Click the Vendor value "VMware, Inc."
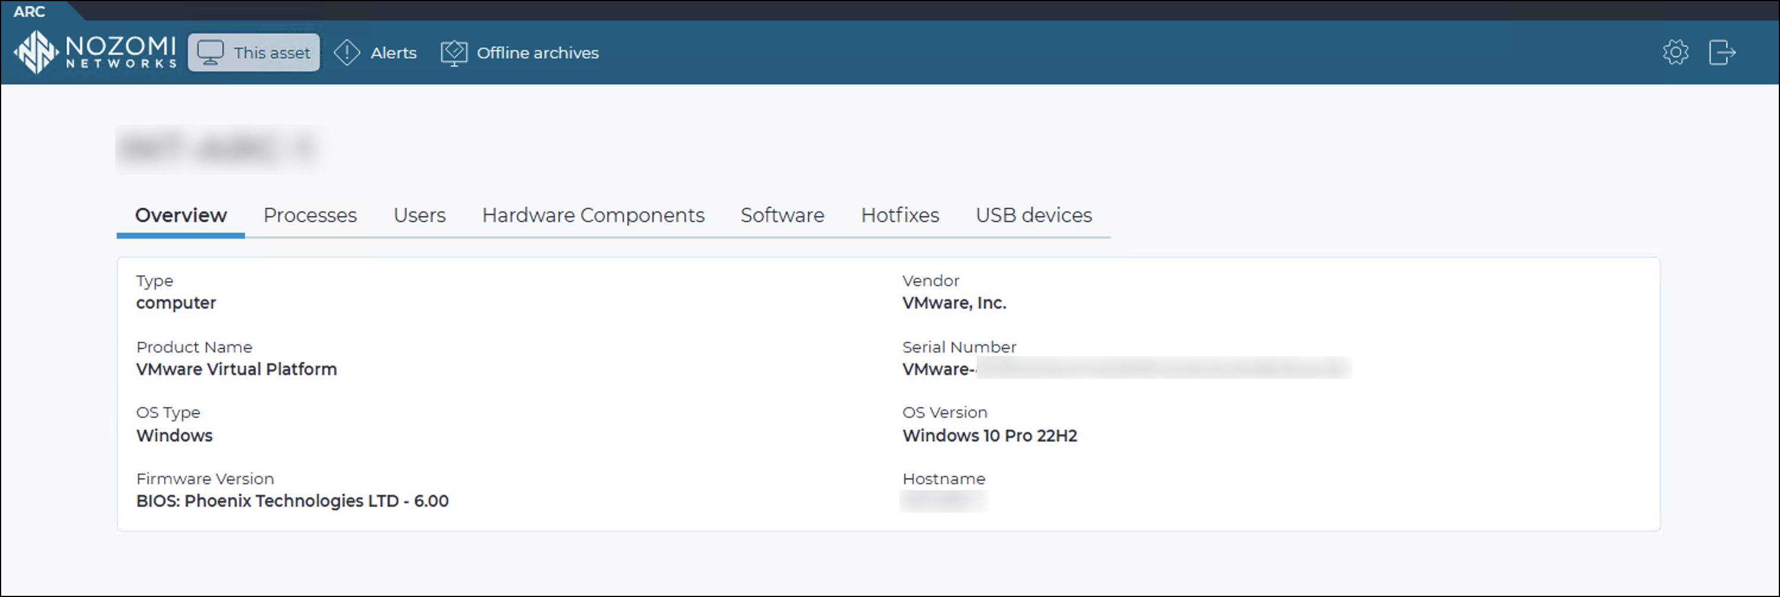 [954, 303]
